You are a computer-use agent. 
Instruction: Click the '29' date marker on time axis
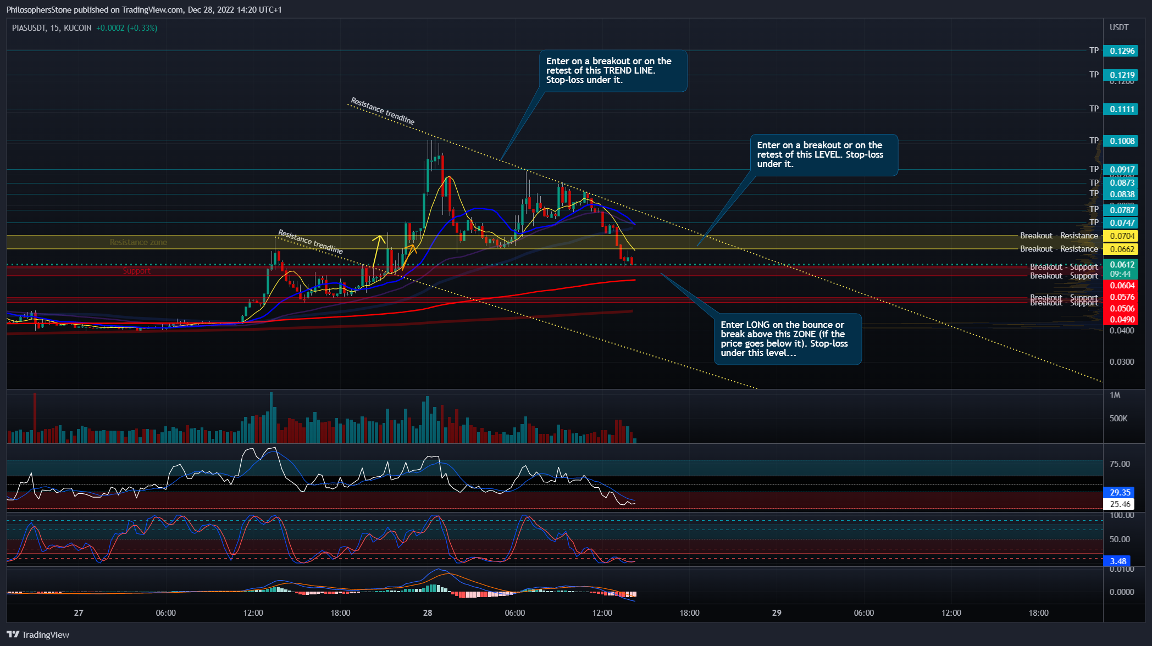click(x=777, y=613)
